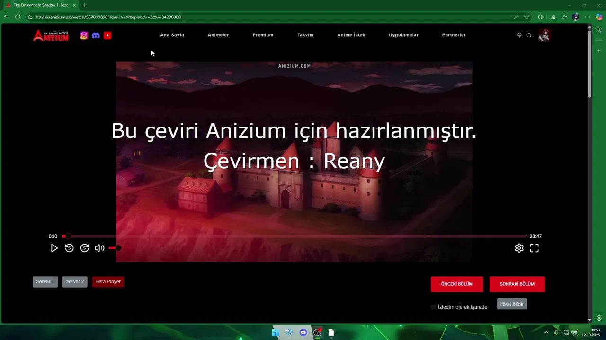This screenshot has width=606, height=340.
Task: Open the Anime İstek page
Action: (351, 35)
